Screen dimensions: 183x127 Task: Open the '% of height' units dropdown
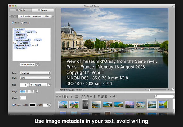(x=38, y=85)
